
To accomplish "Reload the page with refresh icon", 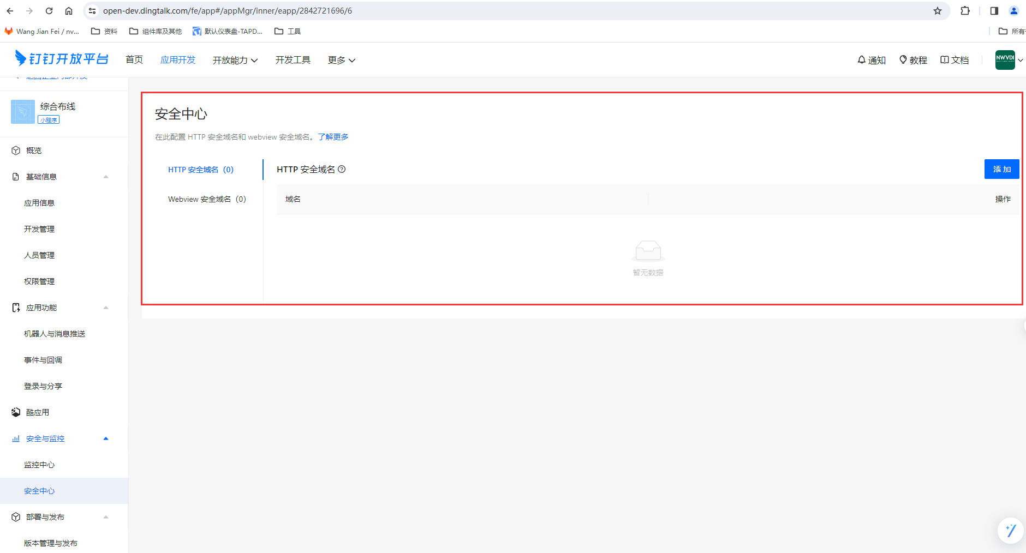I will click(x=49, y=11).
